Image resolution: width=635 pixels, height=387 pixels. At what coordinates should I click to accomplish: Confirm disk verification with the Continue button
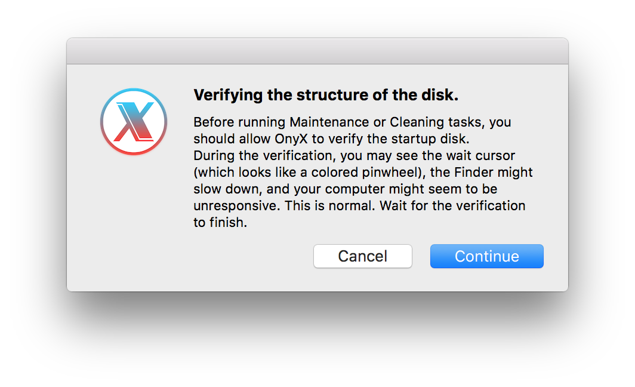487,256
